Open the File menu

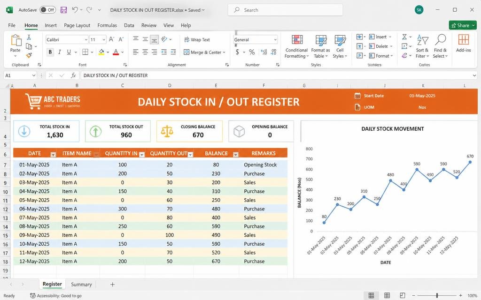12,25
